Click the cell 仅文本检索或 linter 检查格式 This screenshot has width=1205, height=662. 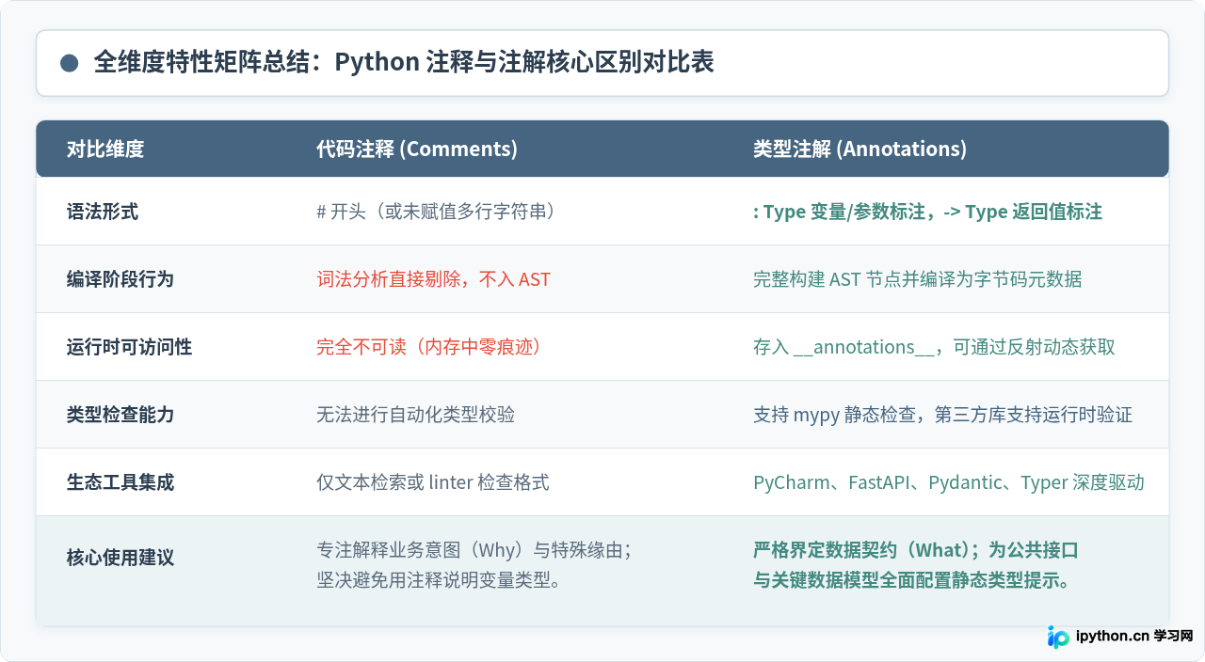433,482
